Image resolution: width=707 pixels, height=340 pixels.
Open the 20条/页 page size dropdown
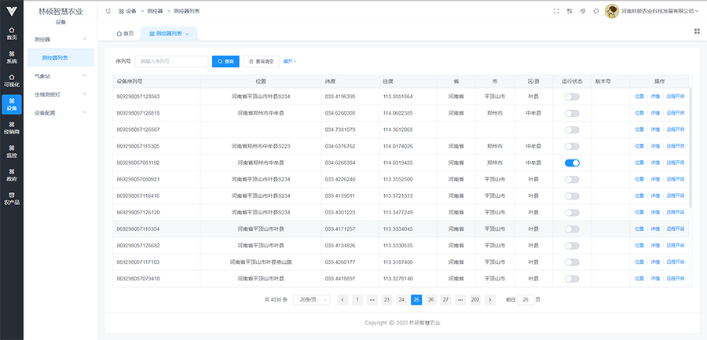pos(314,300)
